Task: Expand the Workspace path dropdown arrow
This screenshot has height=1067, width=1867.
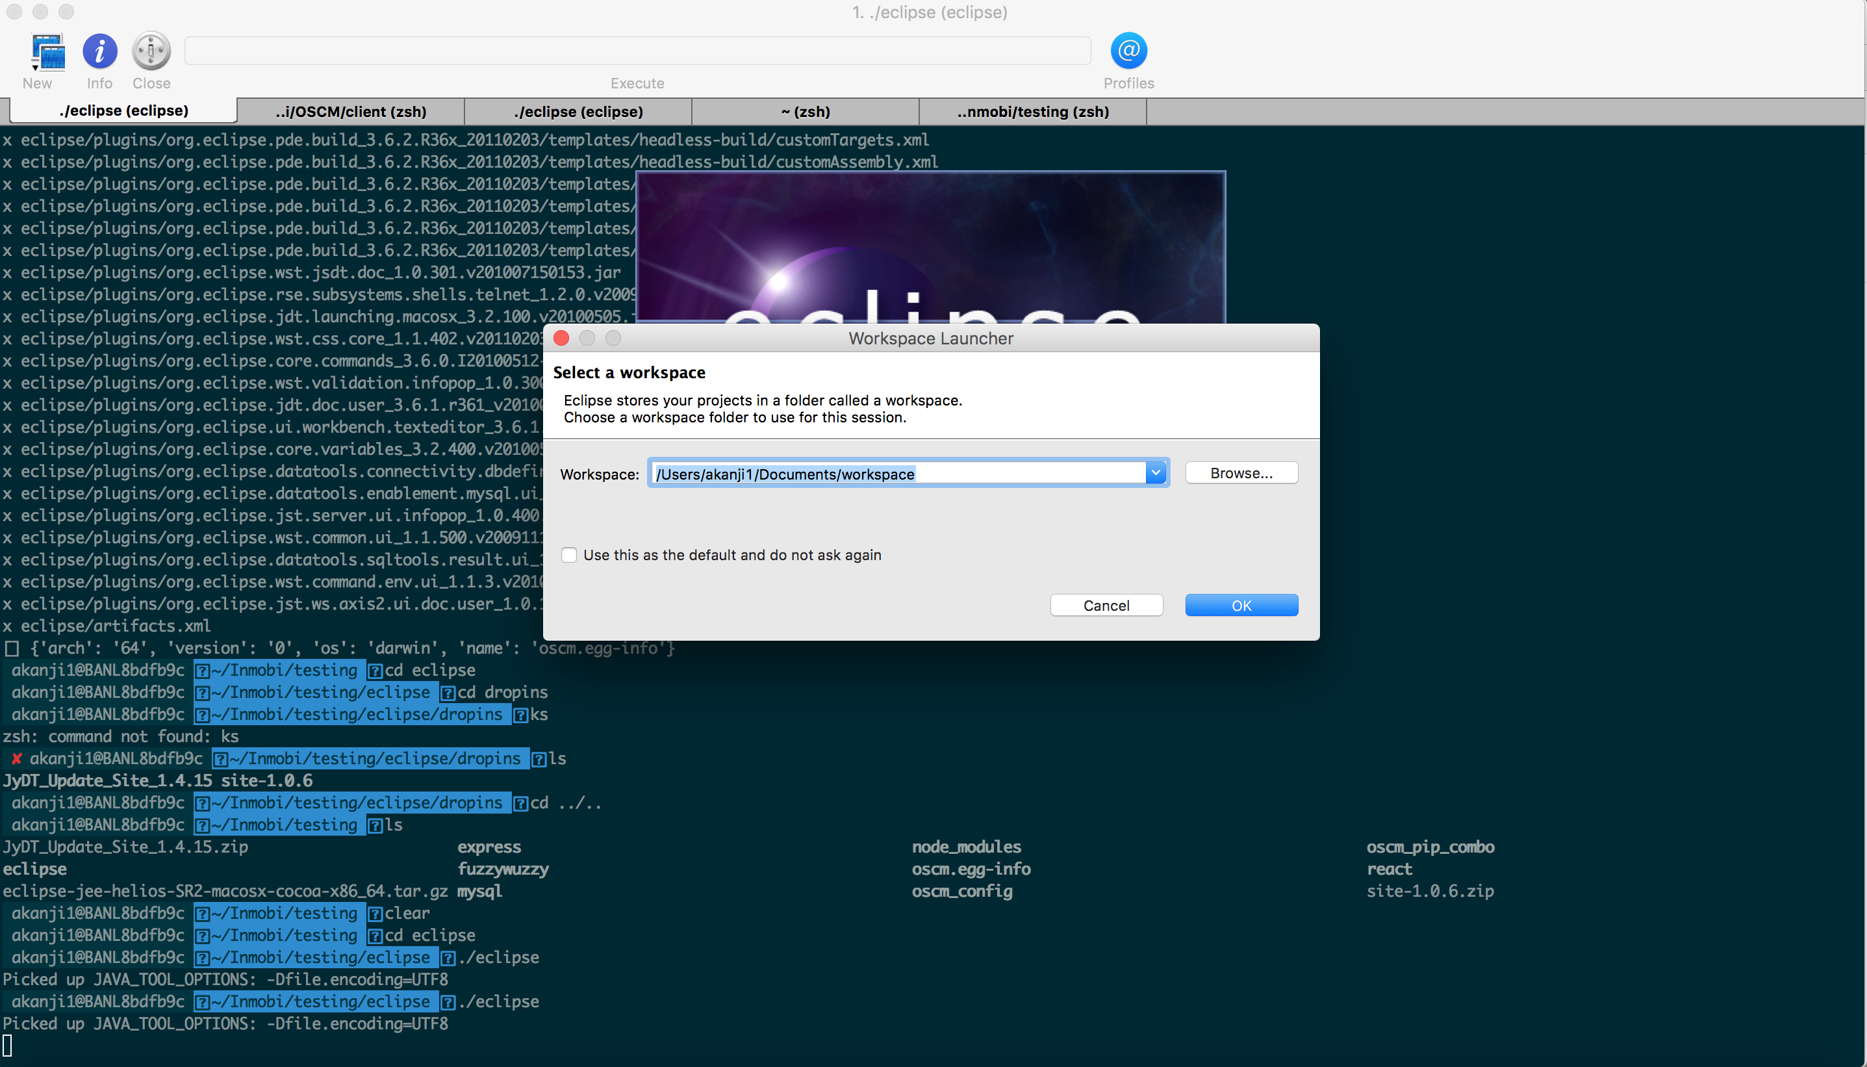Action: [x=1156, y=474]
